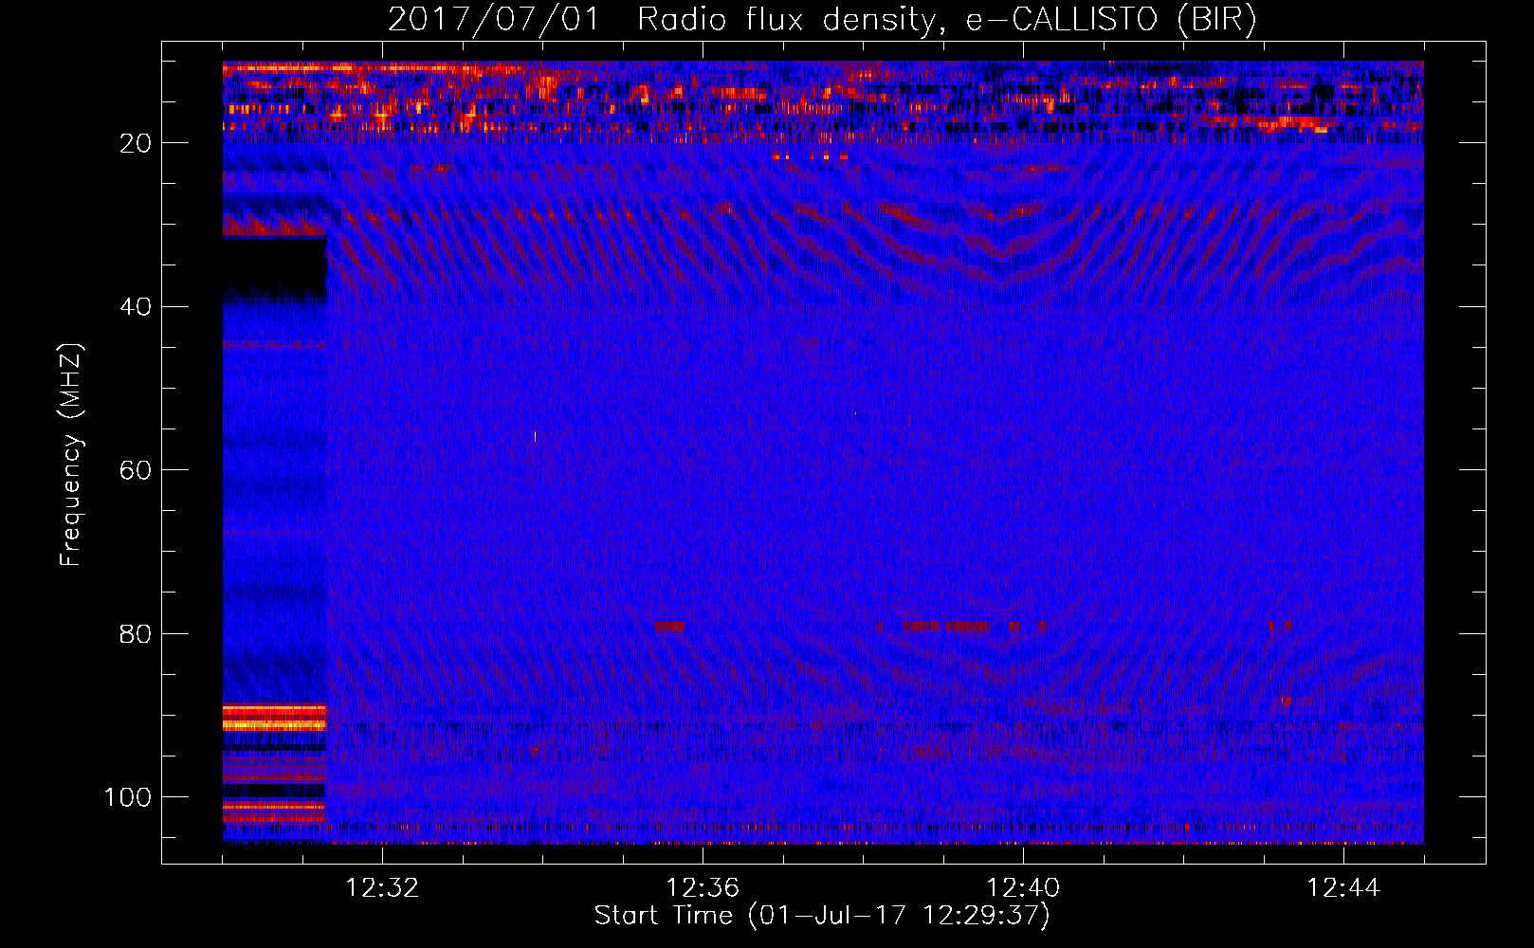The image size is (1534, 948).
Task: Click the 12:36 time tick label
Action: (703, 888)
